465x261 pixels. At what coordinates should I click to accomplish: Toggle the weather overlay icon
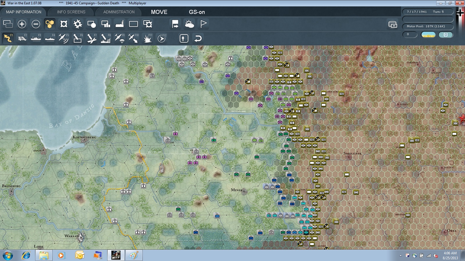click(x=189, y=24)
